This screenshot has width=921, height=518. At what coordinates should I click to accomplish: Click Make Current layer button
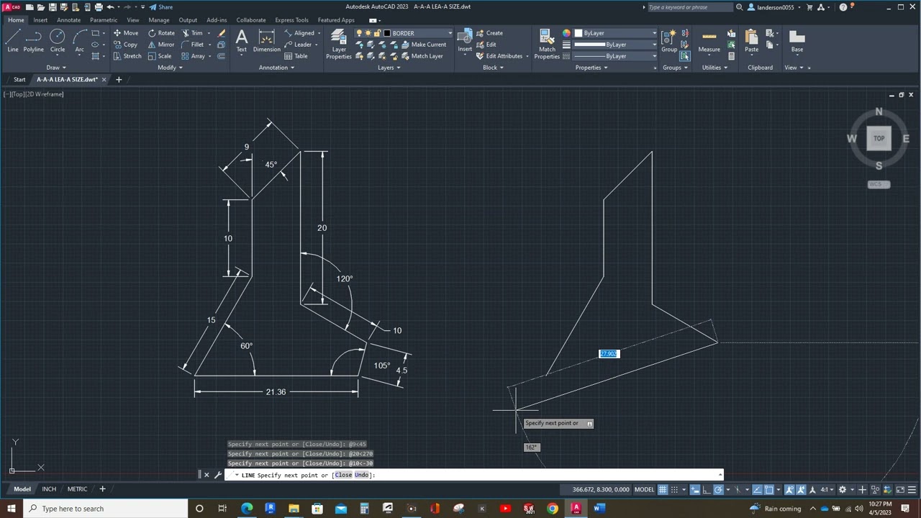click(424, 45)
